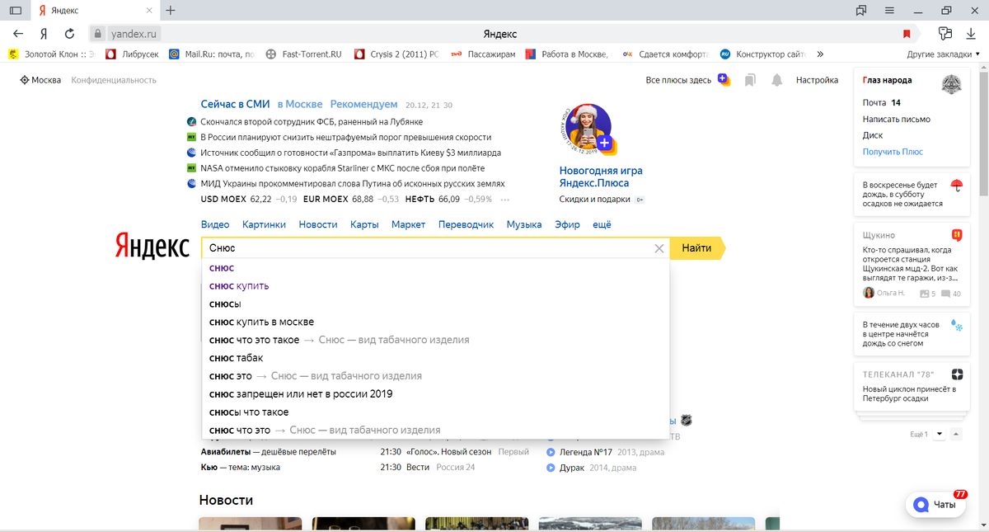Open the Эфир service
The height and width of the screenshot is (532, 989).
[x=567, y=224]
